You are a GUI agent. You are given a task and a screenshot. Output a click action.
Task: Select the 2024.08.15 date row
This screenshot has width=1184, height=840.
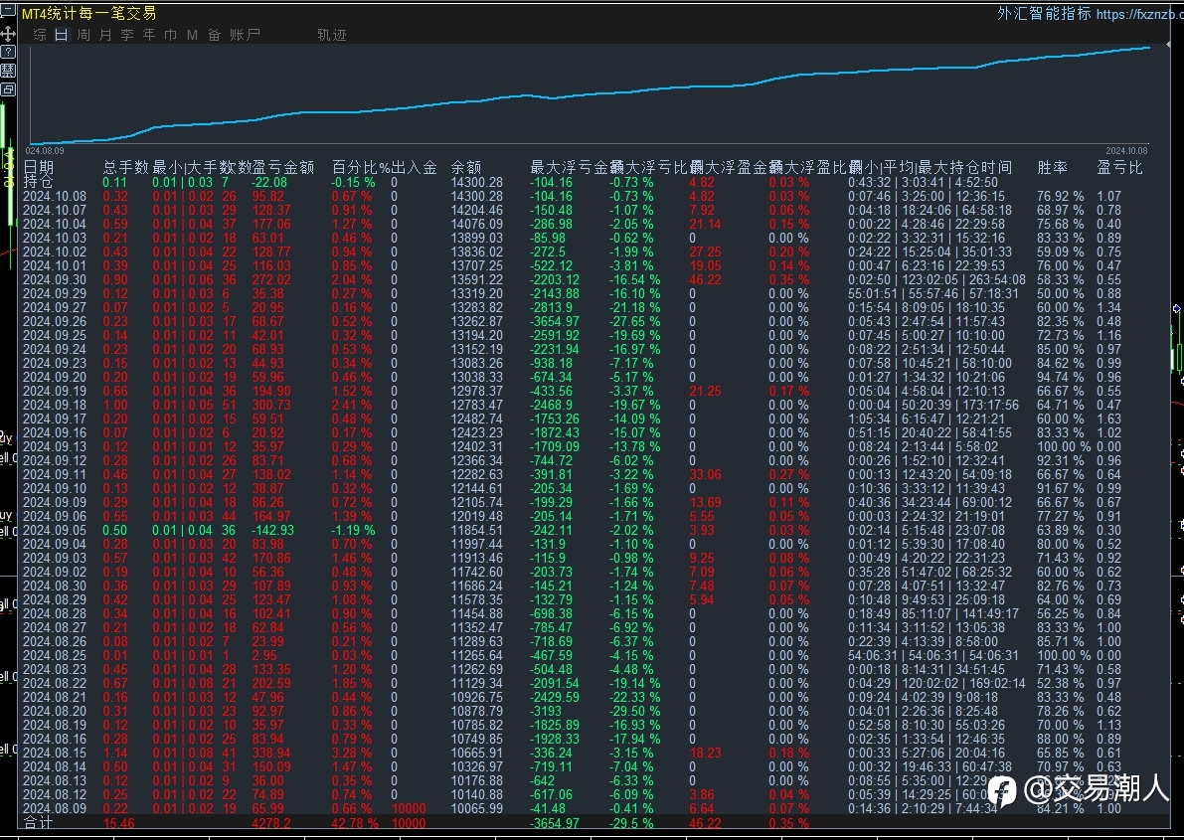click(55, 753)
